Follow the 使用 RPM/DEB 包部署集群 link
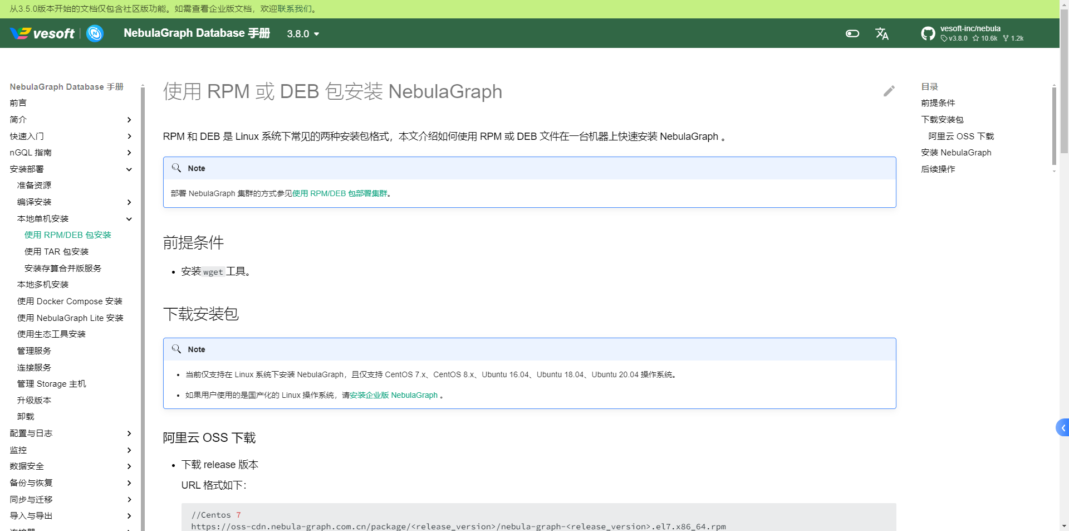The image size is (1069, 531). coord(340,193)
